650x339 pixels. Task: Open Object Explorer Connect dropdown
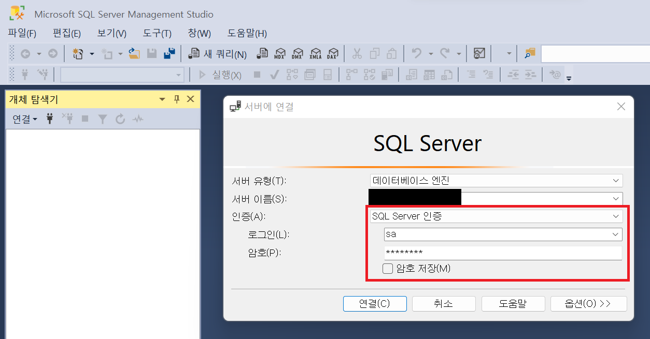click(25, 119)
